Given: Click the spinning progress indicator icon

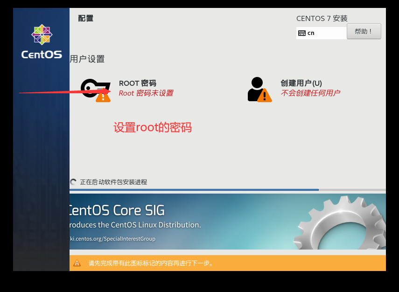Looking at the screenshot, I should point(73,182).
